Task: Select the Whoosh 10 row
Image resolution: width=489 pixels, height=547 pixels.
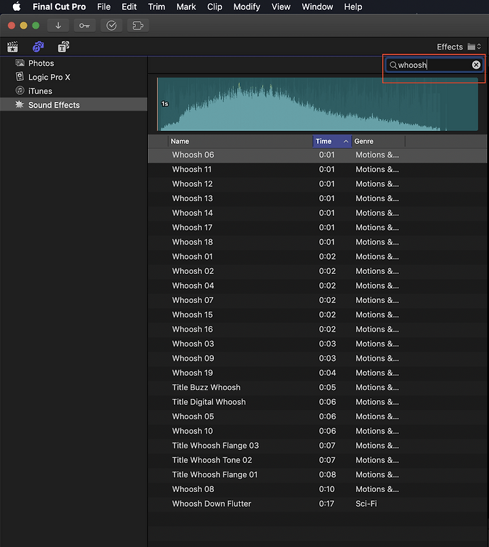Action: pos(317,431)
